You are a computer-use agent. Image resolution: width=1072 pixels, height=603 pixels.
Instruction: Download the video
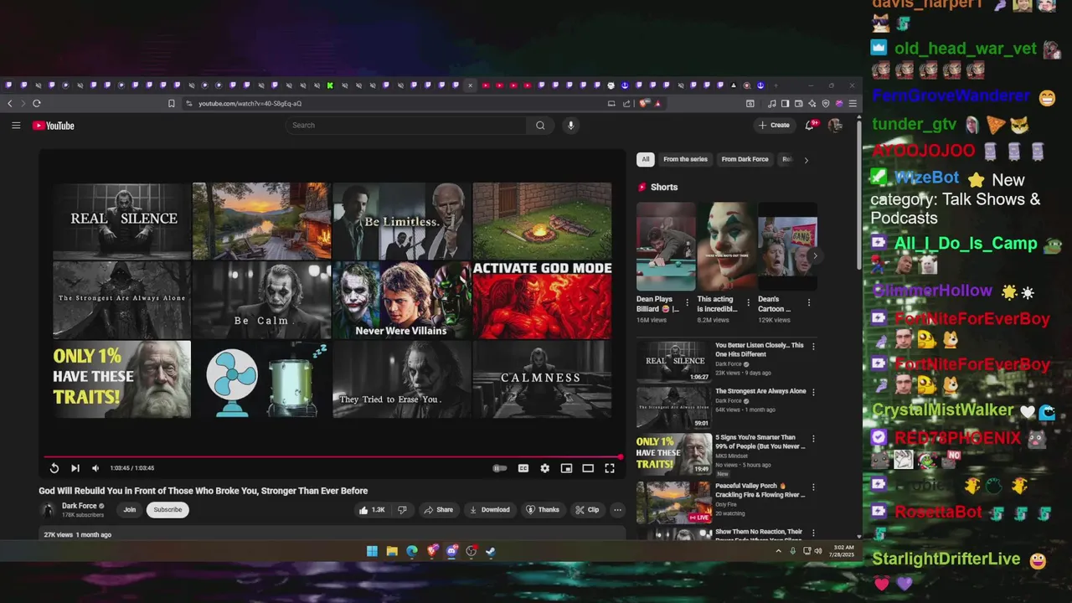click(x=489, y=509)
